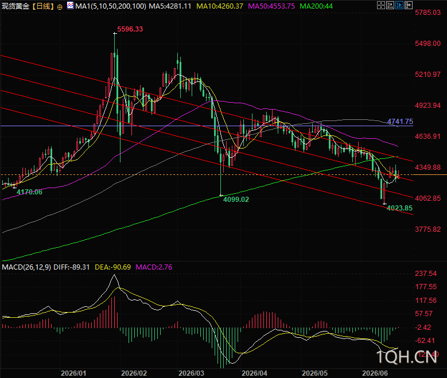Click the 2026/06 date axis label
Image resolution: width=447 pixels, height=378 pixels.
click(x=375, y=373)
